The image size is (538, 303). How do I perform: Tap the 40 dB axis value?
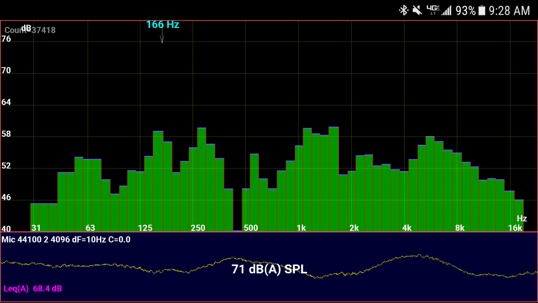pyautogui.click(x=6, y=228)
